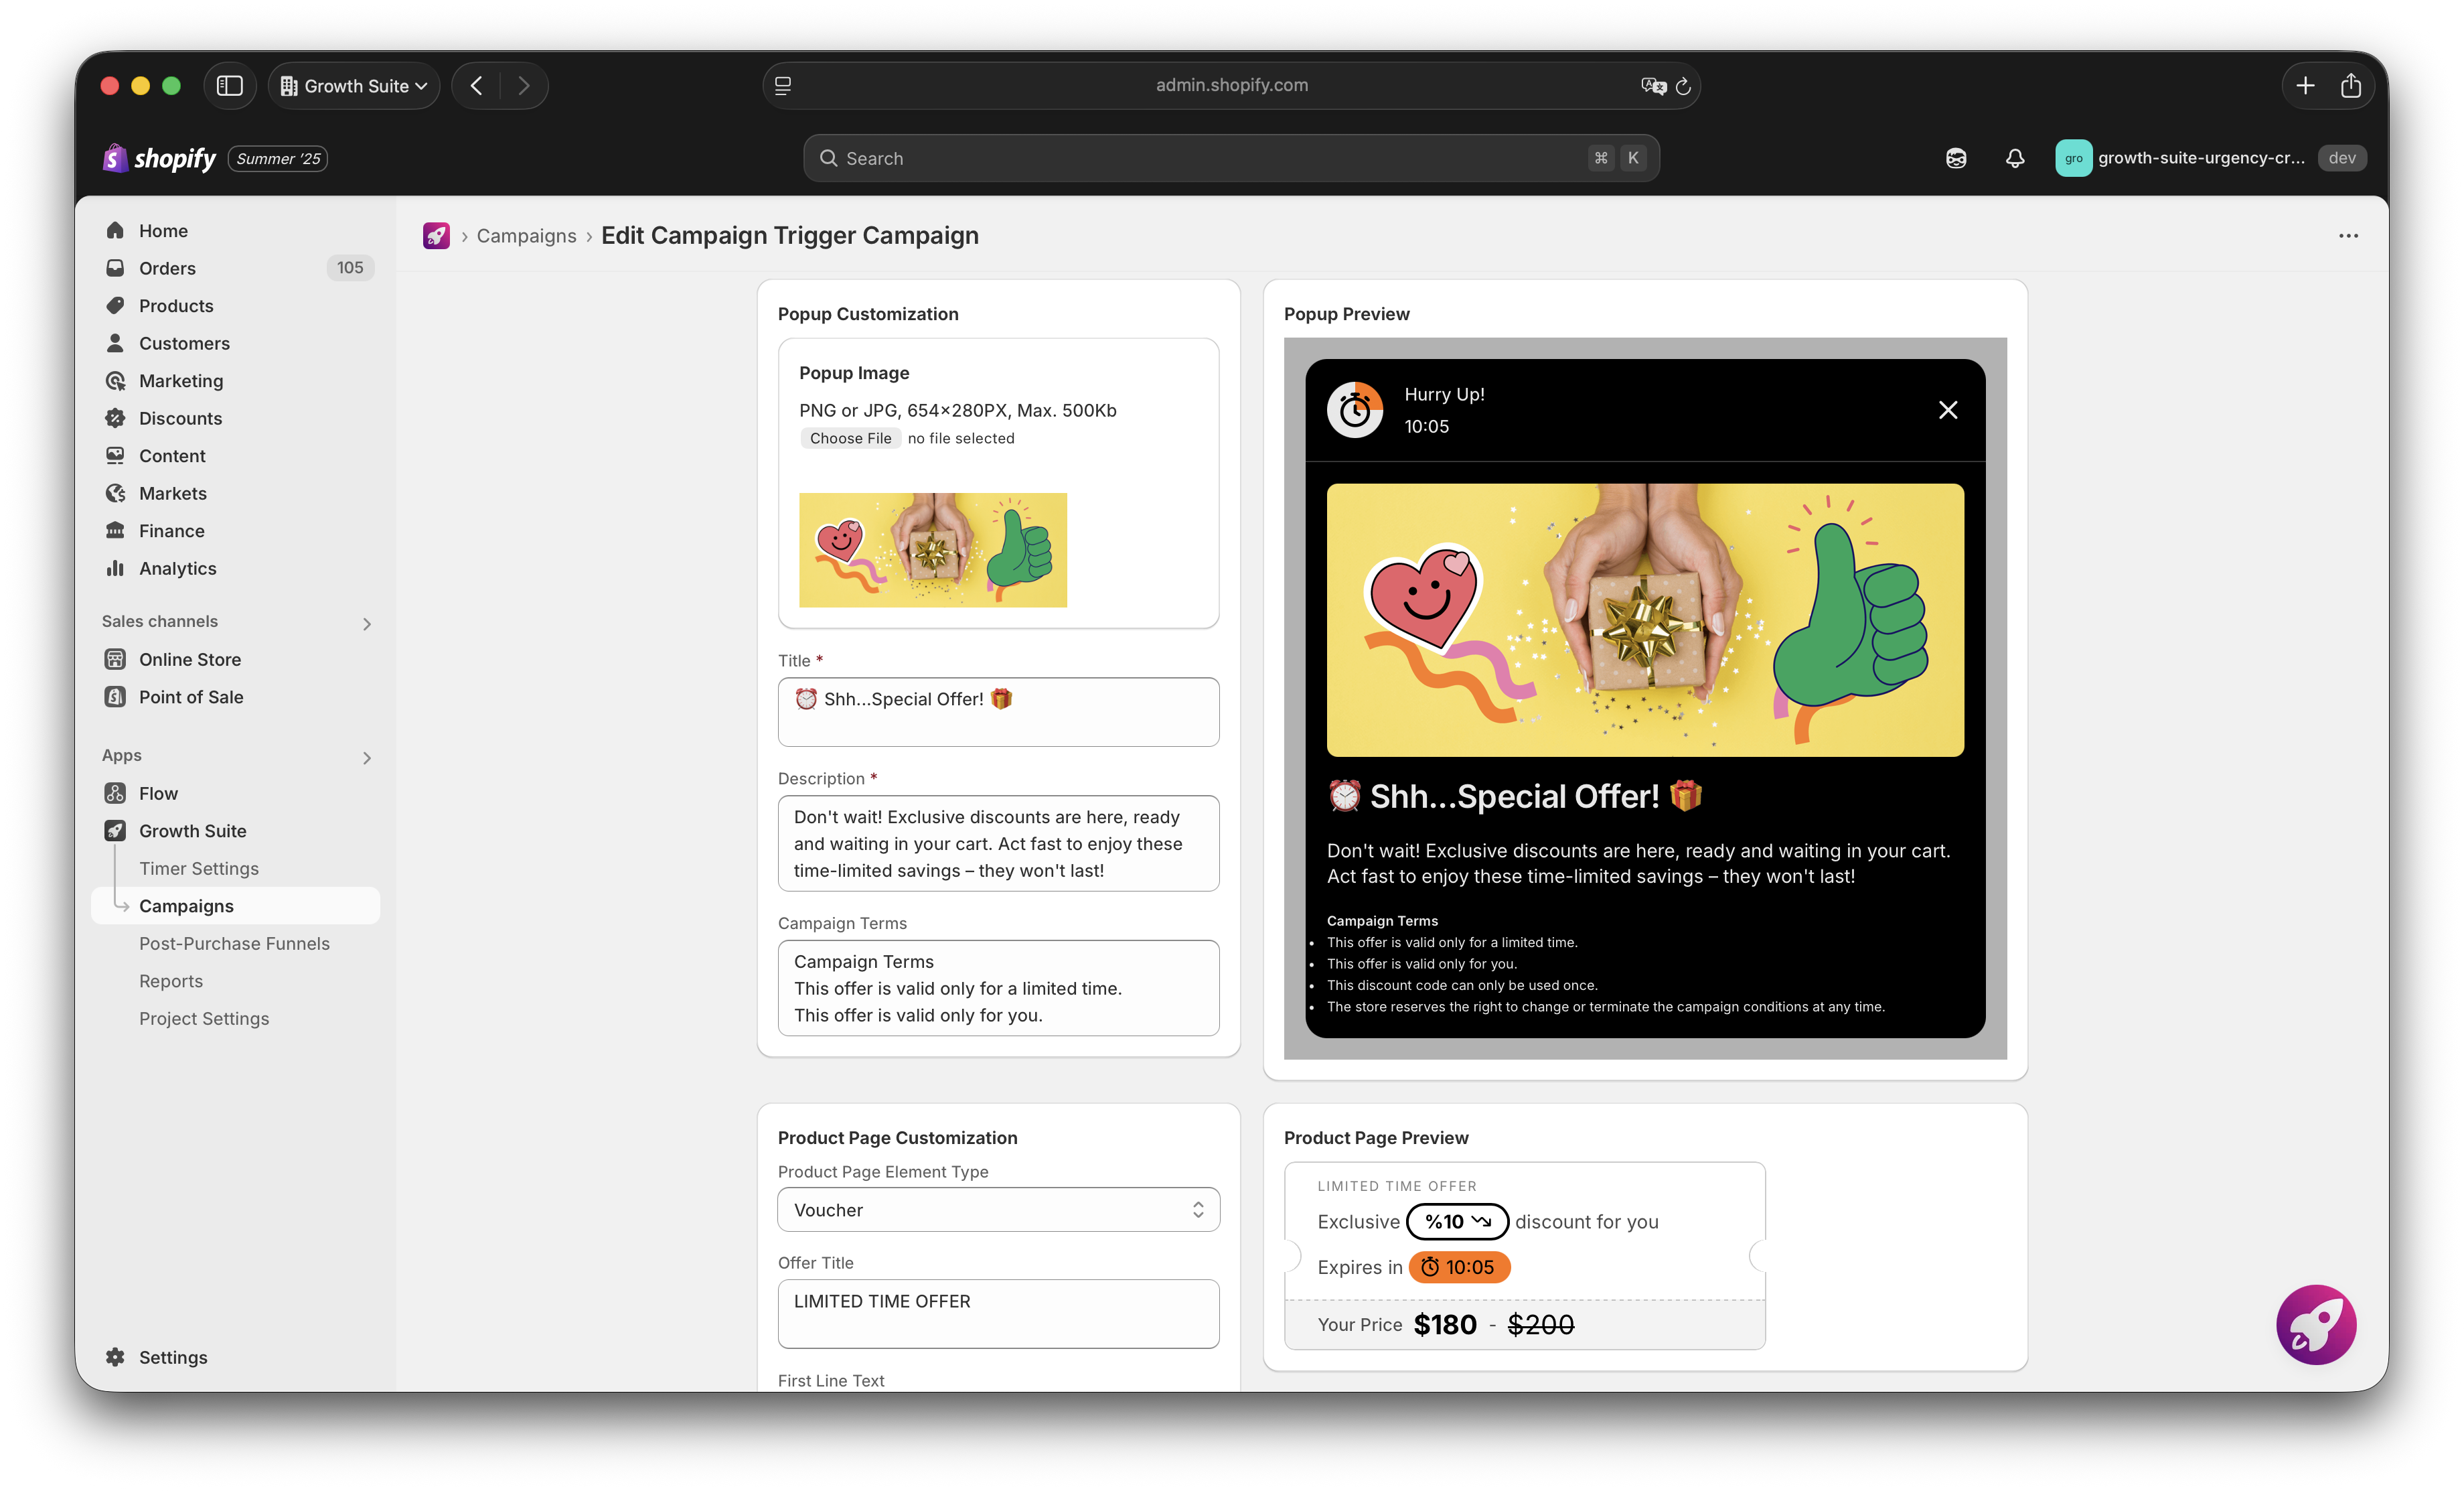
Task: Select Campaigns sidebar item
Action: click(x=236, y=906)
